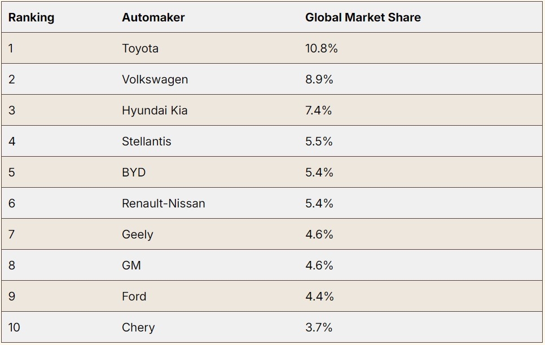Select the Volkswagen automaker cell

click(155, 79)
